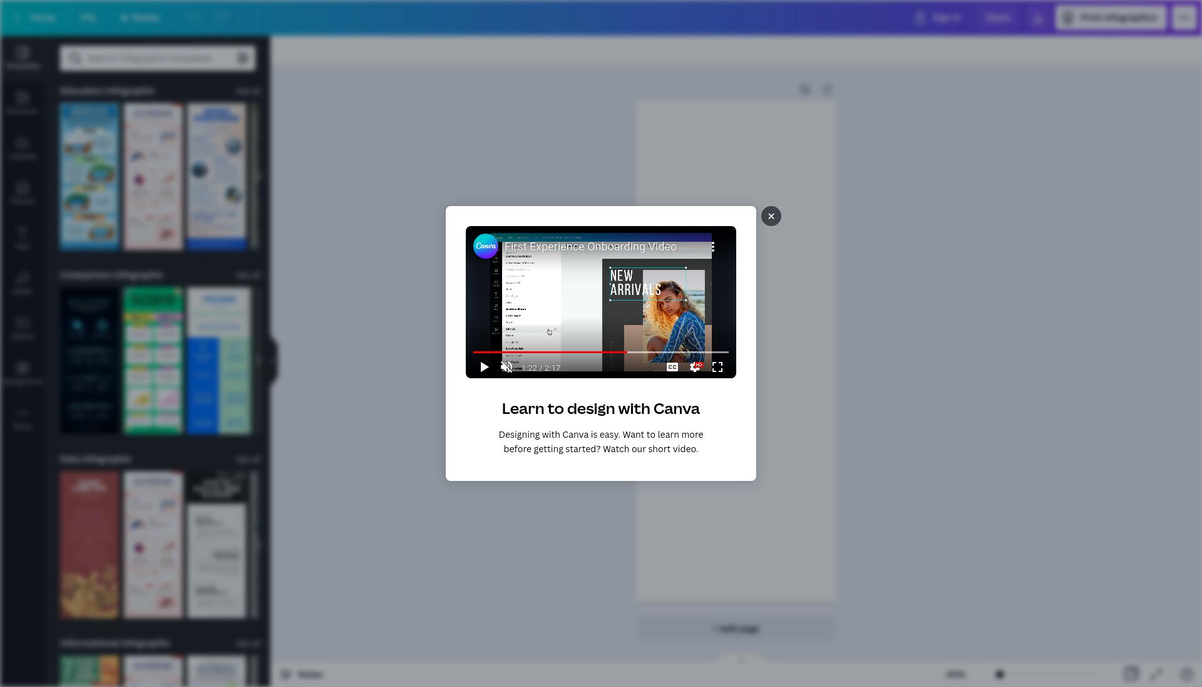Click the 1:22 / 2:17 time display

pyautogui.click(x=541, y=368)
